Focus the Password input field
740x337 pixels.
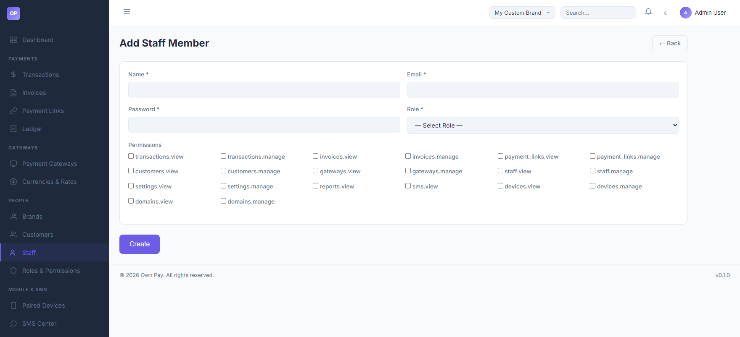(x=264, y=125)
